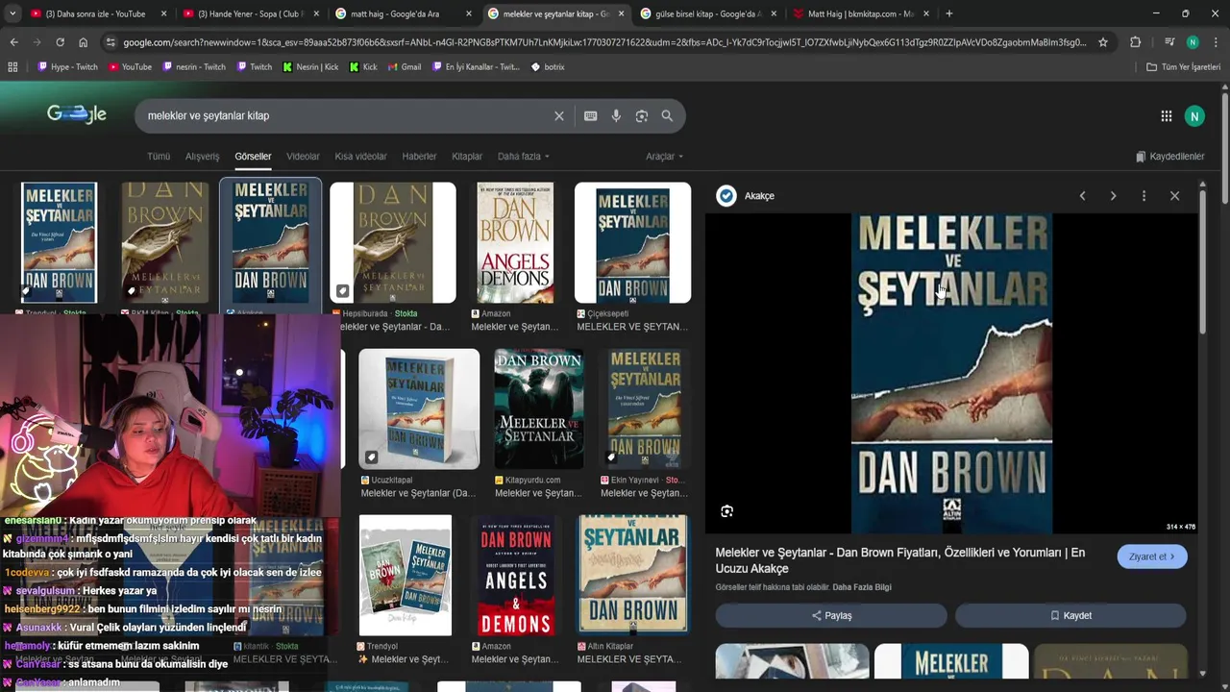The height and width of the screenshot is (692, 1230).
Task: Select the Kitapyurdu.com dark cover thumbnail
Action: click(538, 409)
